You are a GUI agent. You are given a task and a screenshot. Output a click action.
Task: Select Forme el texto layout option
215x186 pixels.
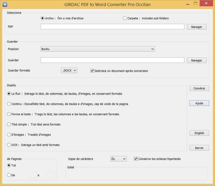[x=9, y=114]
